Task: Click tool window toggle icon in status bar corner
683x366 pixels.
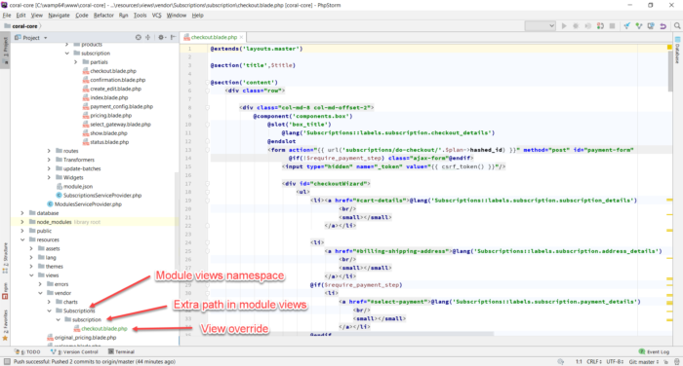Action: tap(7, 361)
